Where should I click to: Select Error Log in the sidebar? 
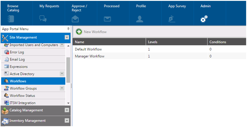[17, 52]
